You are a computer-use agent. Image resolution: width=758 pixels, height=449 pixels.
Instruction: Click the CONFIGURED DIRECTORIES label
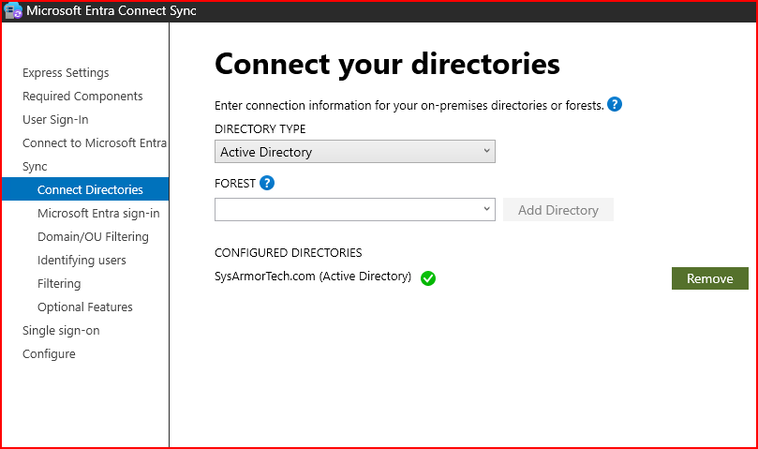[x=289, y=252]
